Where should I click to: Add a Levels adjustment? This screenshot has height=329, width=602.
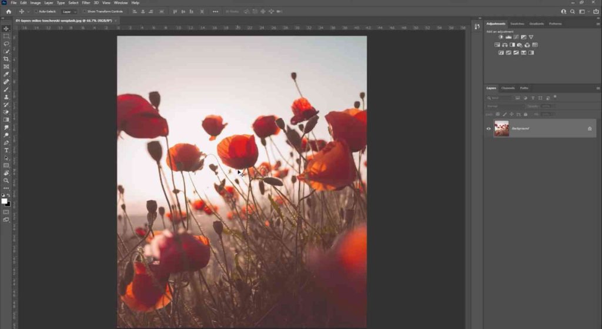coord(509,37)
